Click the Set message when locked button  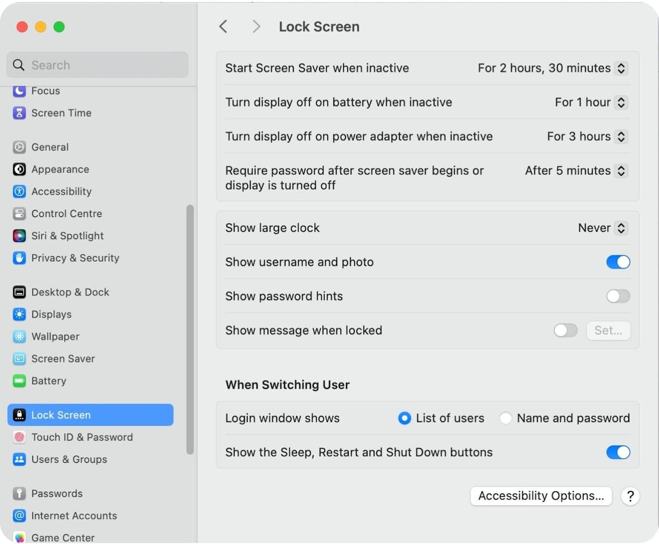coord(608,330)
